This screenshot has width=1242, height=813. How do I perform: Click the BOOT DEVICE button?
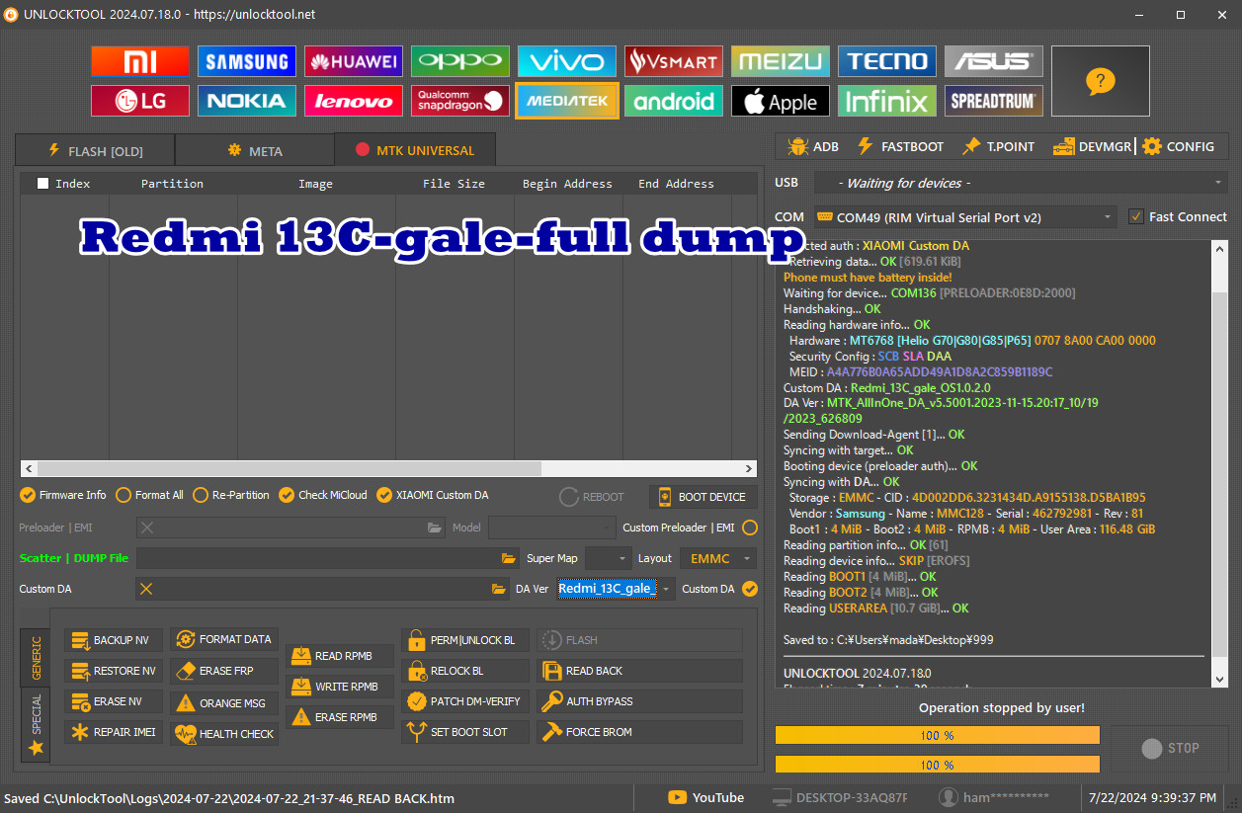[x=704, y=497]
